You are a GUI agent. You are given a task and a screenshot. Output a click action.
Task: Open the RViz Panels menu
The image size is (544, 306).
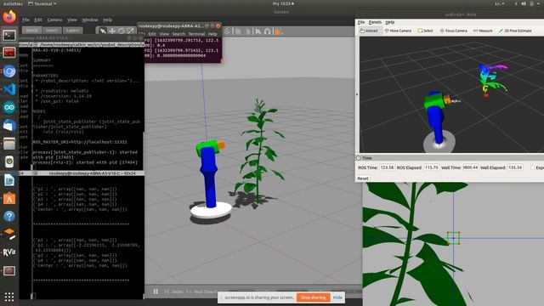(375, 22)
